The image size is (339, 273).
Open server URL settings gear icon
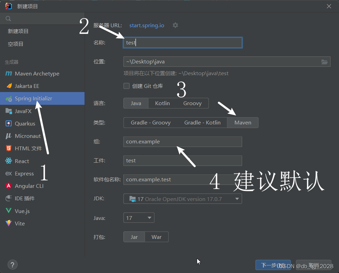[x=175, y=25]
